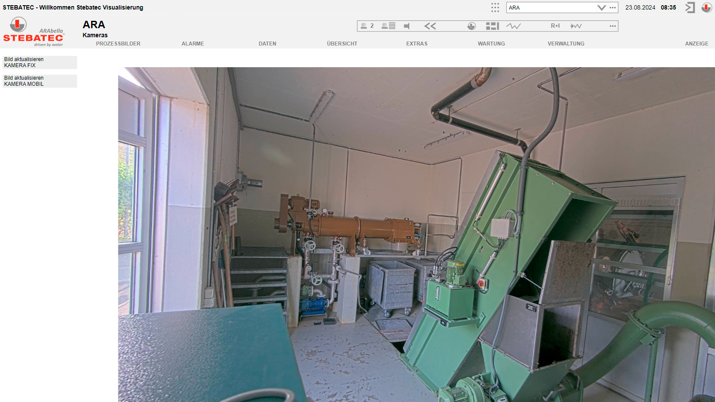Click the dotted grid icon
Image resolution: width=715 pixels, height=402 pixels.
coord(495,7)
